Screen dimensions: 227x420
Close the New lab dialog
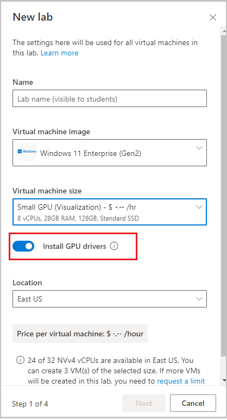213,18
